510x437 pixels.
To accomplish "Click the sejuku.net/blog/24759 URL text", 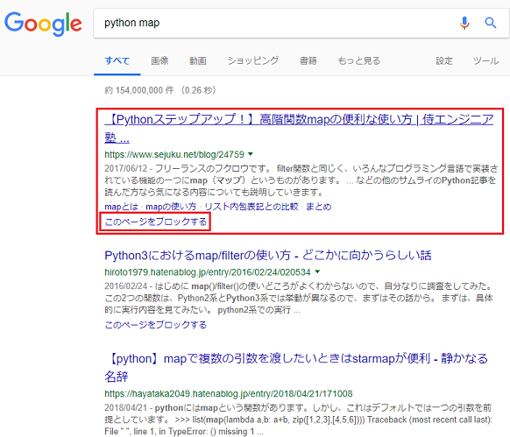I will coord(174,154).
